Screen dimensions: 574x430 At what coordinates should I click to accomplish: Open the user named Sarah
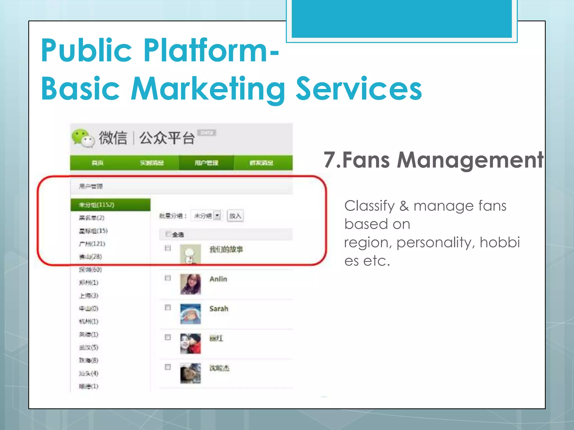click(219, 309)
